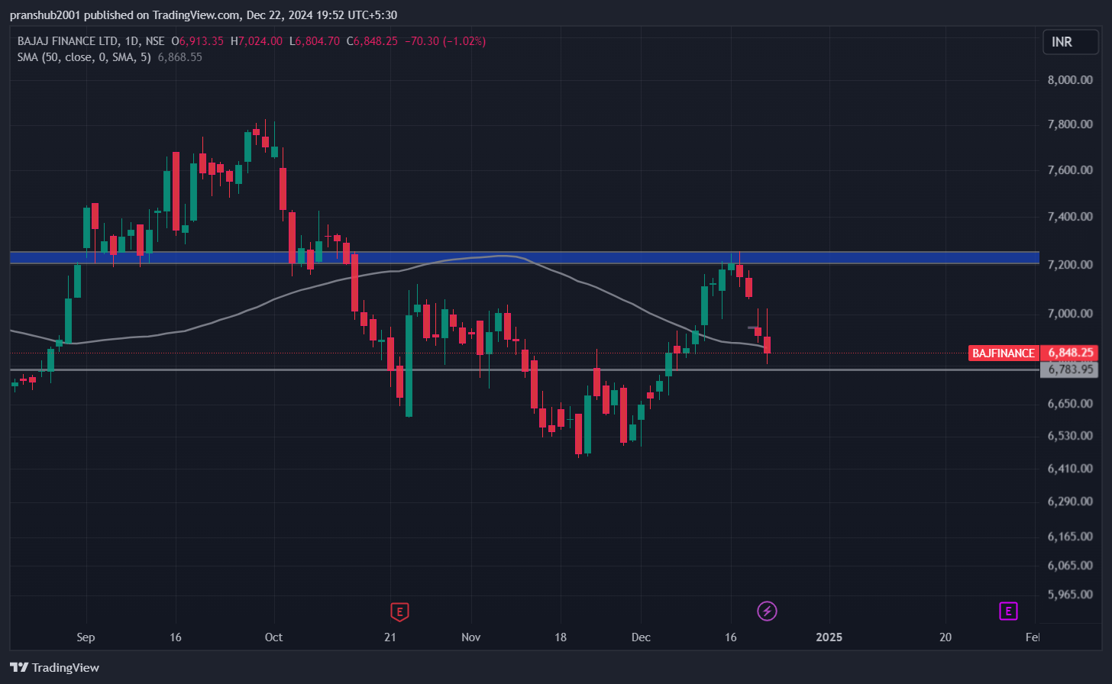Click the 6,290.00 price axis label
This screenshot has width=1112, height=684.
pyautogui.click(x=1069, y=502)
